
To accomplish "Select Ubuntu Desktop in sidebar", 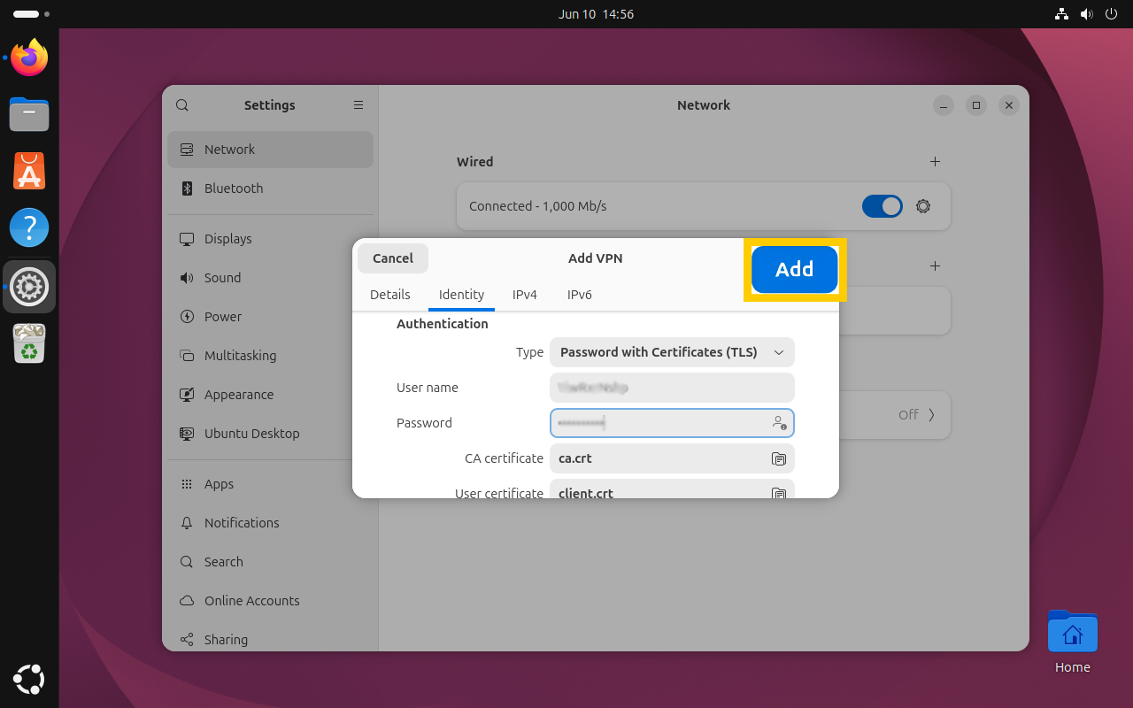I will tap(270, 434).
